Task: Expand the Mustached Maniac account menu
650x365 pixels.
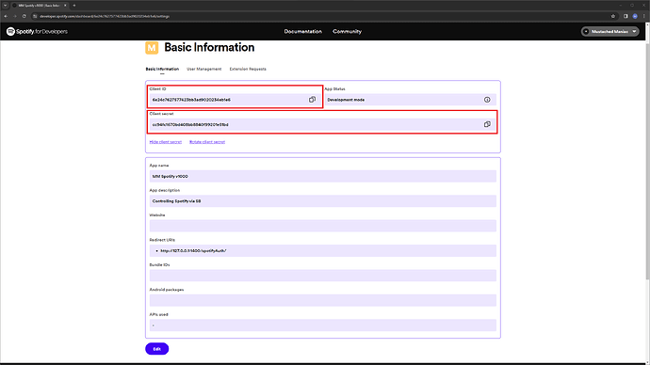Action: pyautogui.click(x=609, y=31)
